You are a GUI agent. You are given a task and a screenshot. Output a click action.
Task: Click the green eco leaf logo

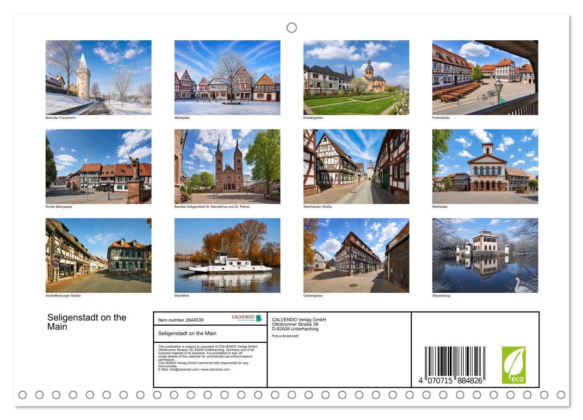[x=514, y=365]
